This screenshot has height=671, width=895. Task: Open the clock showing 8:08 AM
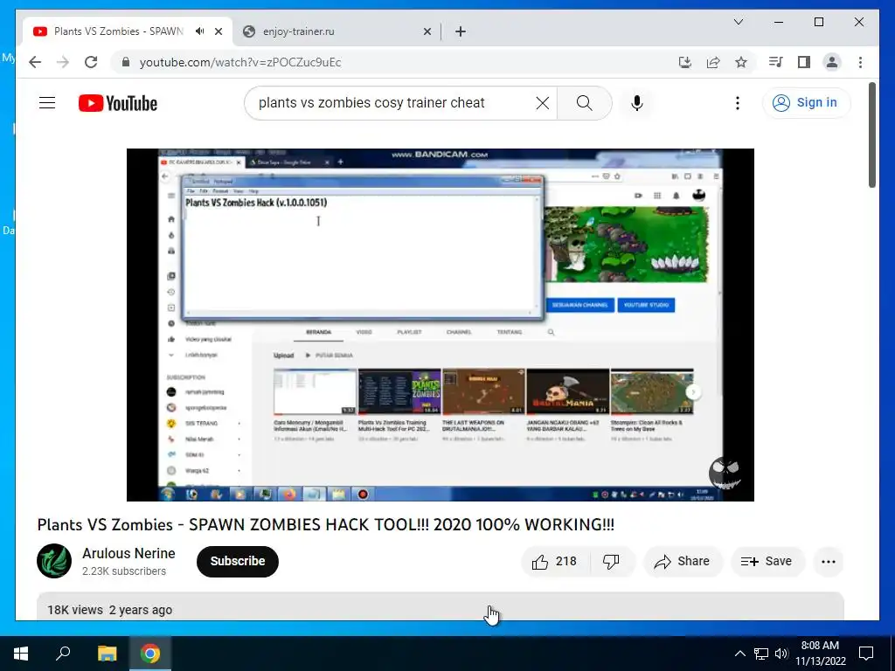pos(821,654)
